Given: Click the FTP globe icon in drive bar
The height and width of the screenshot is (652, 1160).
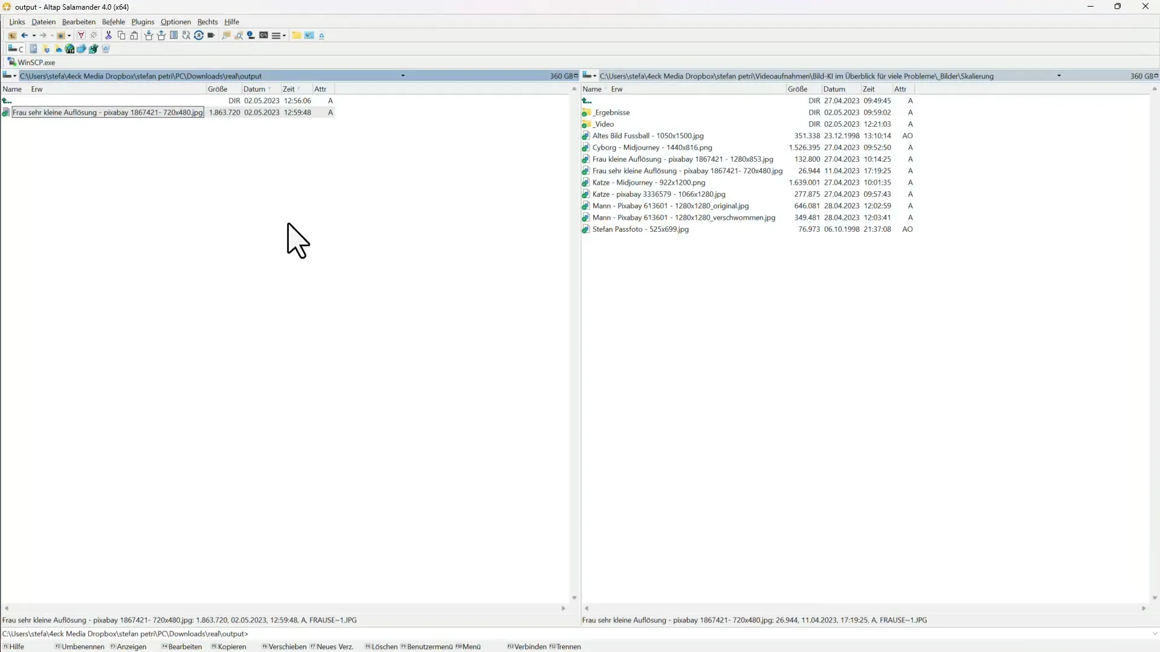Looking at the screenshot, I should point(69,49).
